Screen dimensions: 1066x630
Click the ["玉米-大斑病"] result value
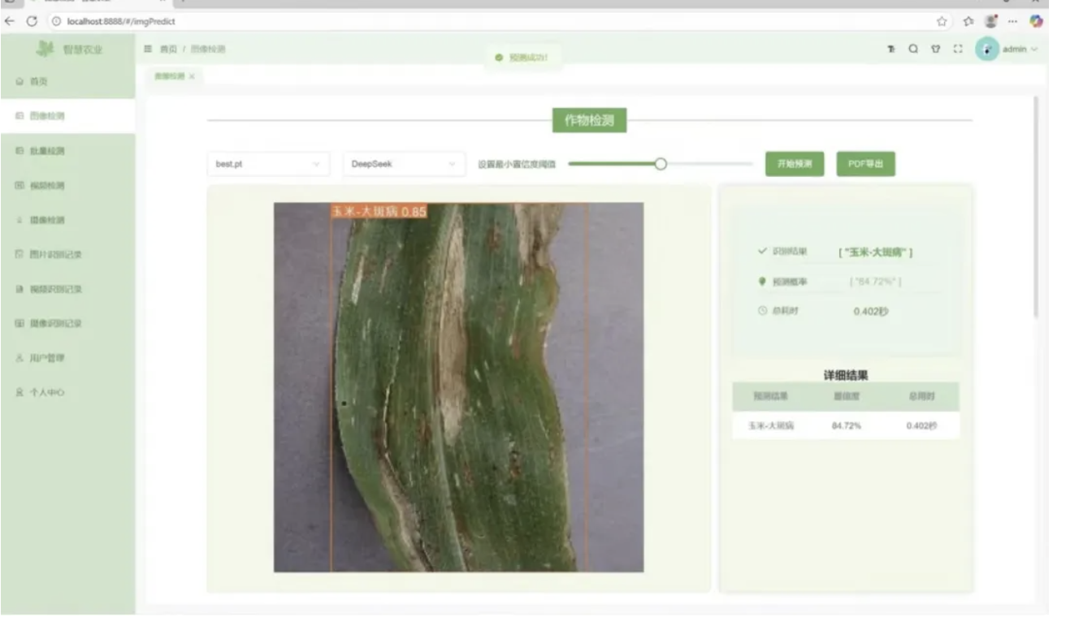pyautogui.click(x=876, y=252)
